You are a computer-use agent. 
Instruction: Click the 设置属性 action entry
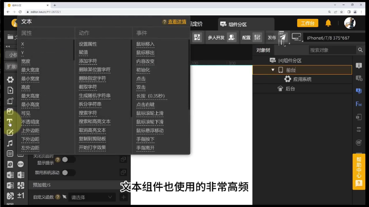[x=88, y=44]
